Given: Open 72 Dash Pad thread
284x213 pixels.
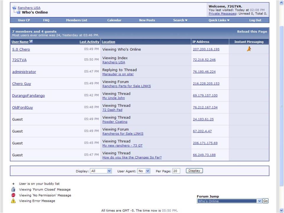Looking at the screenshot, I should pos(112,110).
